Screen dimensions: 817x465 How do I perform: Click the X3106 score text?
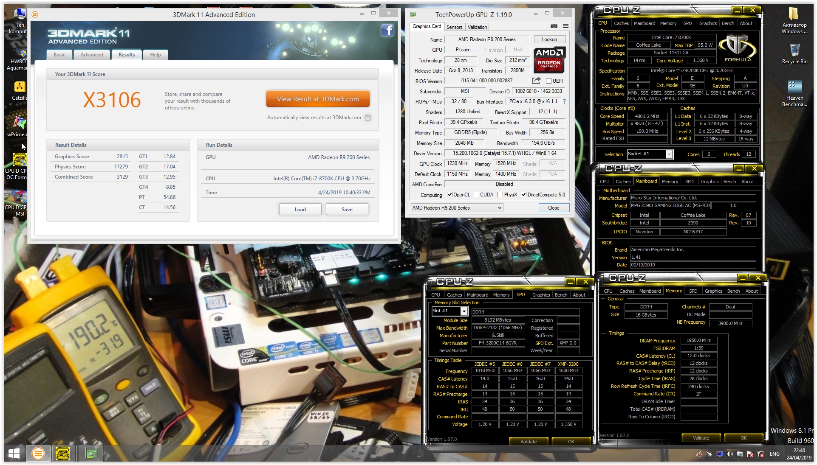pos(112,100)
